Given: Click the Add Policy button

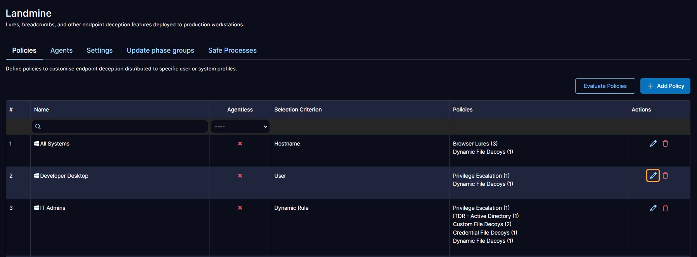Looking at the screenshot, I should click(665, 86).
